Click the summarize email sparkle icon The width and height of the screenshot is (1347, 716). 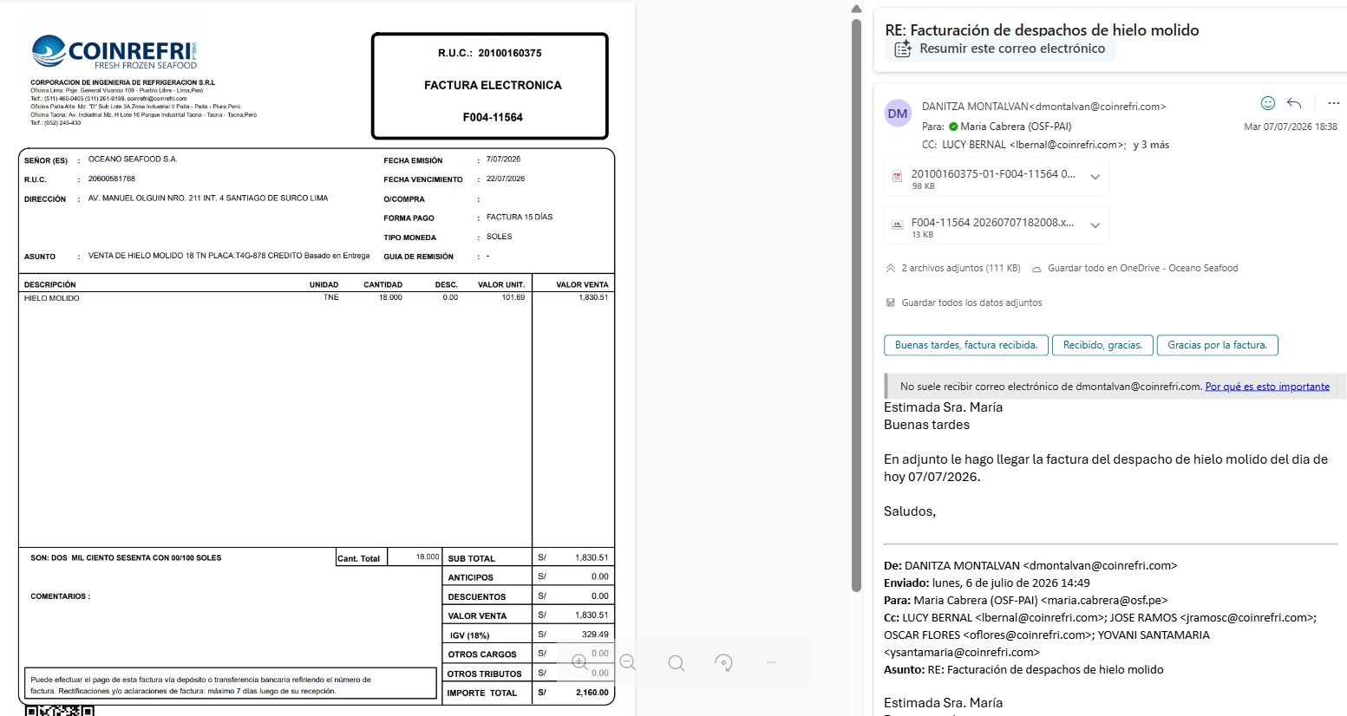(903, 49)
